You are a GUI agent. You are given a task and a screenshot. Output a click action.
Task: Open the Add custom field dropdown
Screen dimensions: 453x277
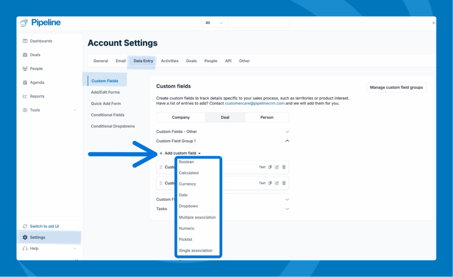180,153
